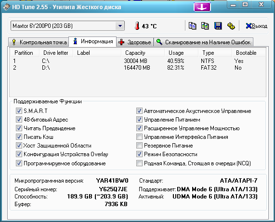Click the HD Tune title bar icon
The height and width of the screenshot is (222, 275).
[6, 7]
